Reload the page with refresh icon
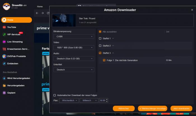196x116 pixels. tap(48, 13)
